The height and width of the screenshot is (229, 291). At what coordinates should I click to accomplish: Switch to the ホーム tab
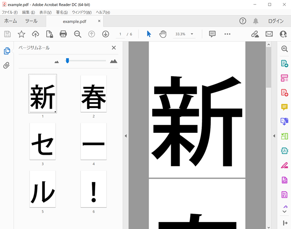pos(11,21)
